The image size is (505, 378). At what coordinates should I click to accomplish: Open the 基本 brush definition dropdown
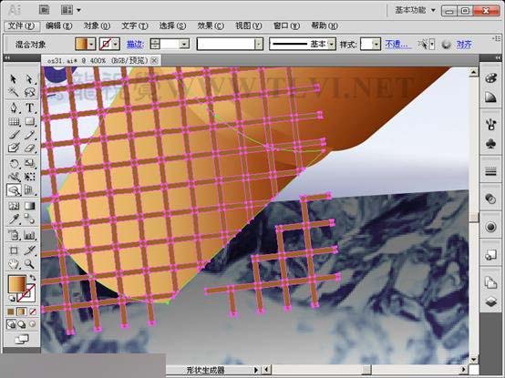(x=332, y=44)
